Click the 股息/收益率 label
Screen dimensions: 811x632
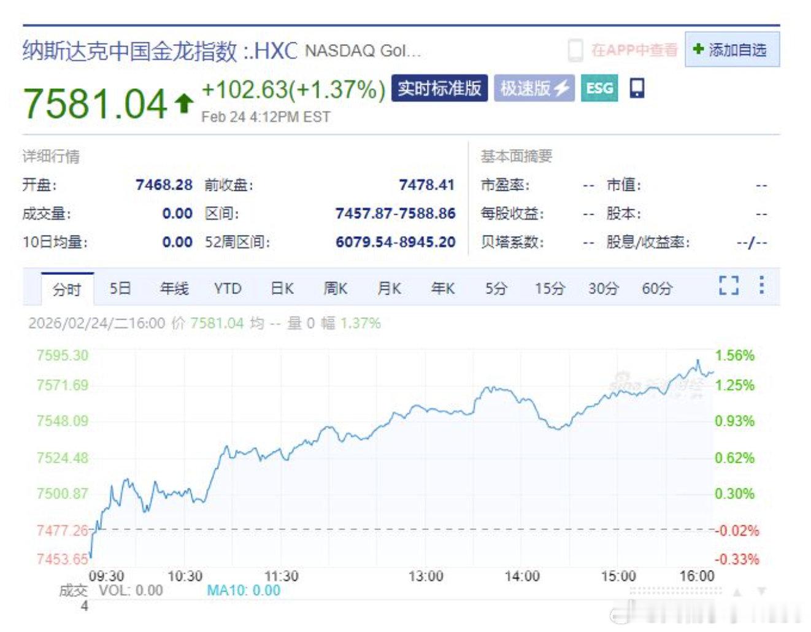tap(648, 242)
